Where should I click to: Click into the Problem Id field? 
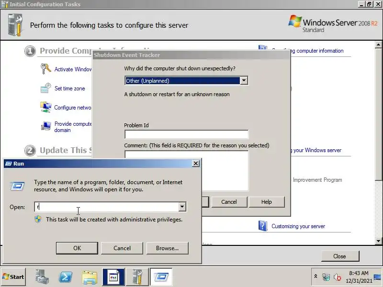pyautogui.click(x=186, y=134)
